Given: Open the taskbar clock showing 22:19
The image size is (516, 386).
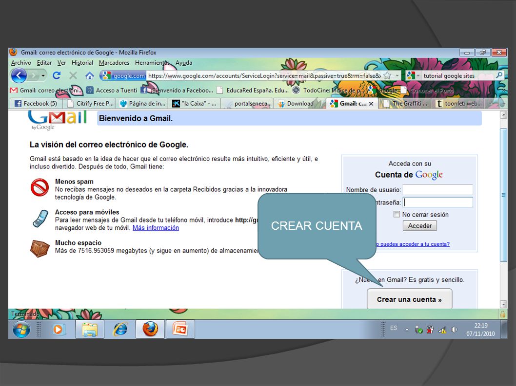Looking at the screenshot, I should (480, 330).
